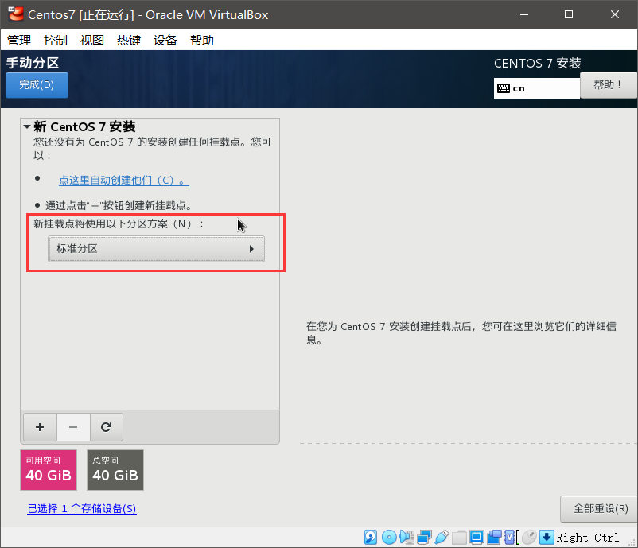This screenshot has width=638, height=548.
Task: Collapse the 新 CentOS 7 安装 section triangle
Action: 27,127
